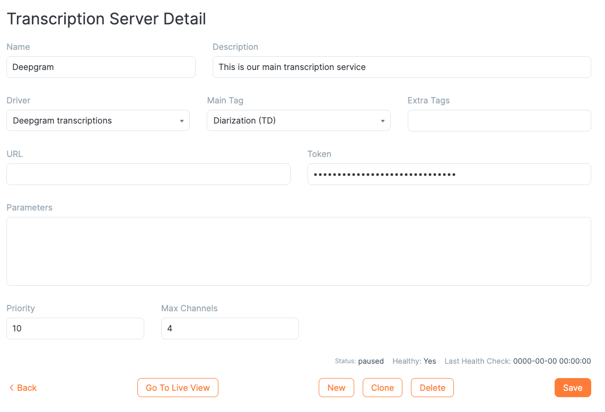The image size is (605, 412).
Task: Click the 'paused' status value
Action: [x=371, y=361]
